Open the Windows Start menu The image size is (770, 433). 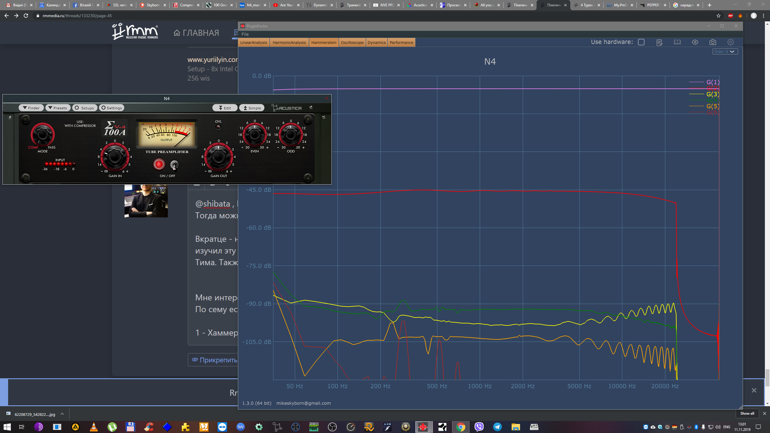coord(7,427)
